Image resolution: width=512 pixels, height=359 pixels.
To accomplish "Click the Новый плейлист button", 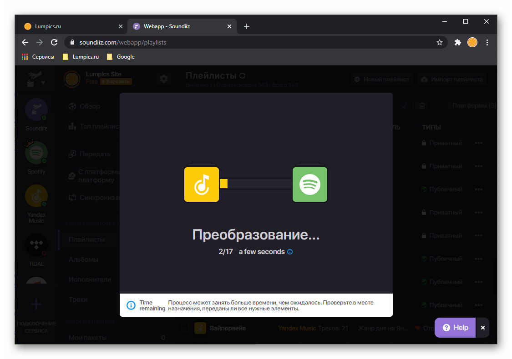I will point(382,80).
